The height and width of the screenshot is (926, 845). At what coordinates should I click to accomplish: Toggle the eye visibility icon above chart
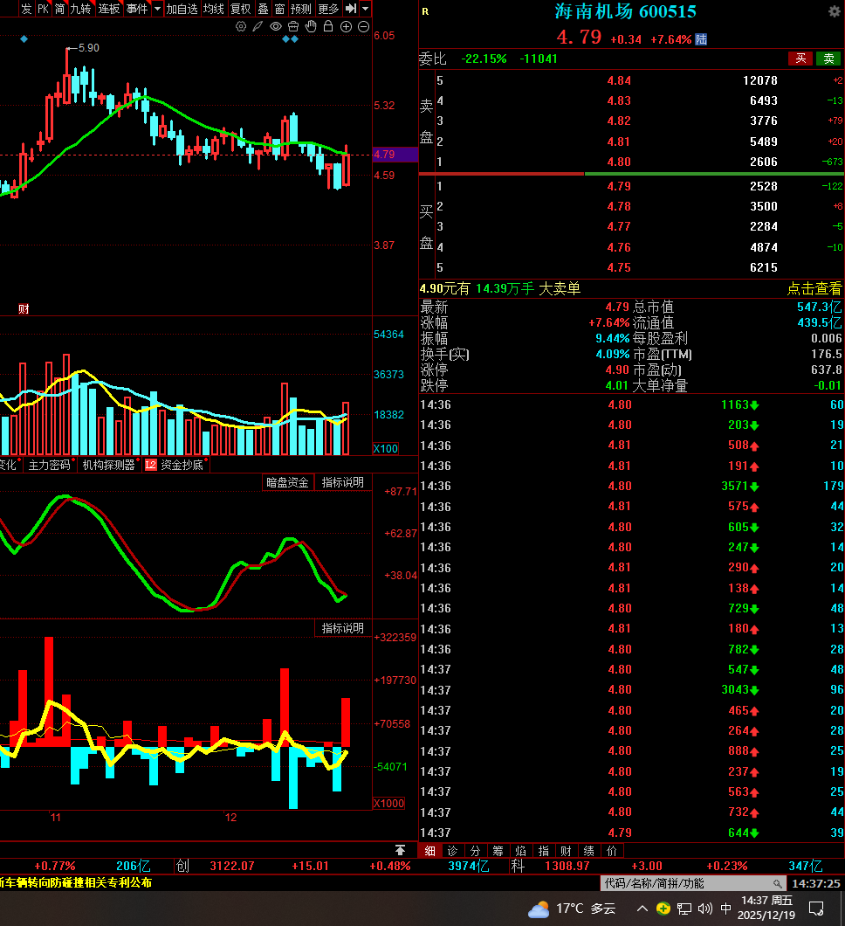point(276,26)
